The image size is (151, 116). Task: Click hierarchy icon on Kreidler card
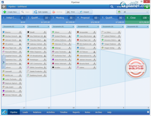click(x=70, y=67)
